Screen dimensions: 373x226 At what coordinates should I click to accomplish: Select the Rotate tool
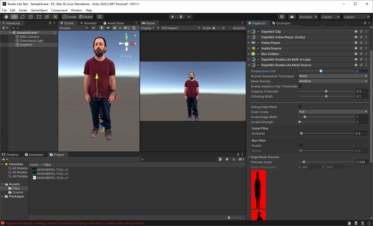[x=23, y=17]
